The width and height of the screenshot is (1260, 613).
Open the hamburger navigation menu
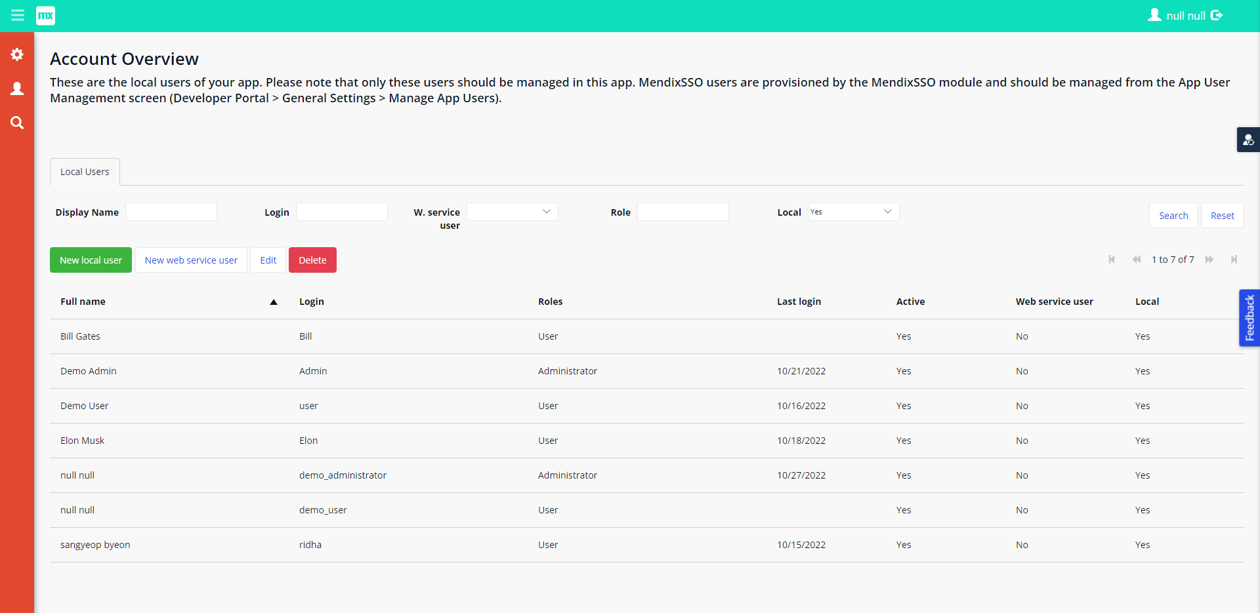click(x=18, y=15)
